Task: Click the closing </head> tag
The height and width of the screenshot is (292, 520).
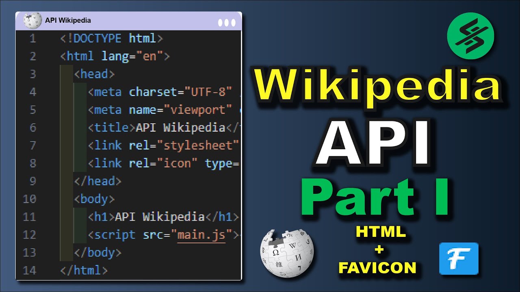Action: click(x=97, y=181)
